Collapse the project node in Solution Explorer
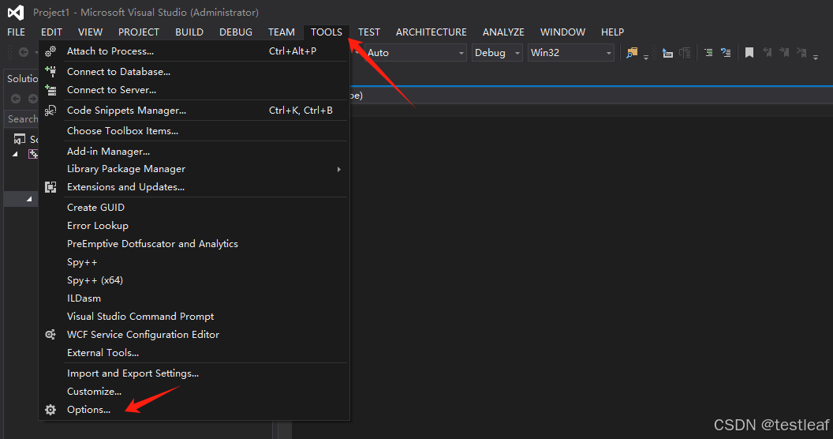Viewport: 833px width, 439px height. [x=15, y=154]
